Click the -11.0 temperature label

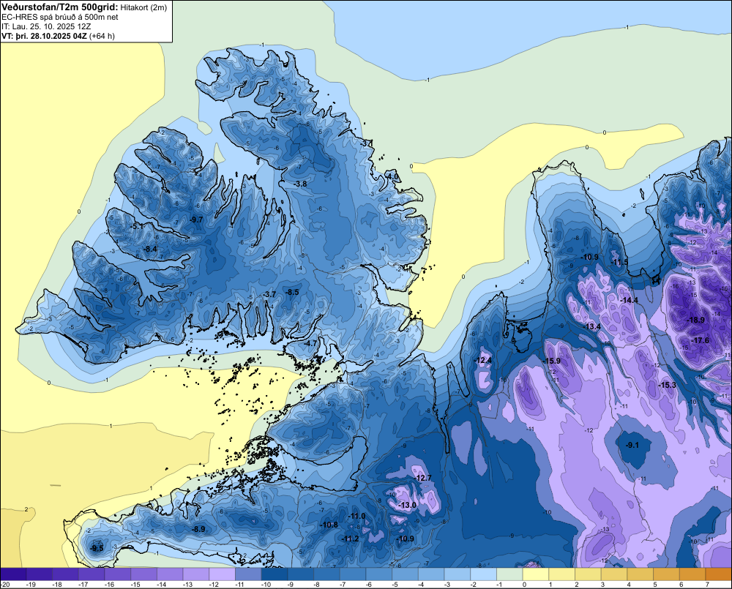[357, 516]
